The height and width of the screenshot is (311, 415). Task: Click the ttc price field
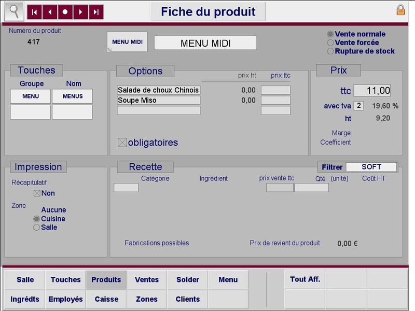[372, 91]
